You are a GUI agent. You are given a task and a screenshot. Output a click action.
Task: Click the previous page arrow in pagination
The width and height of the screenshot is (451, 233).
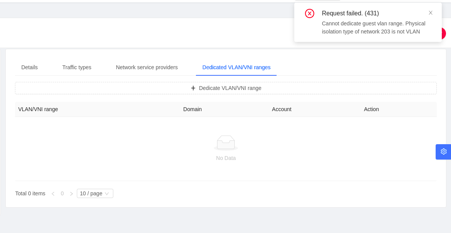coord(53,193)
